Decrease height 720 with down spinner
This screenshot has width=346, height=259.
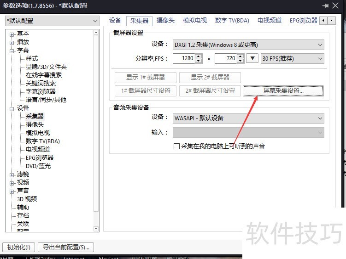coord(240,61)
